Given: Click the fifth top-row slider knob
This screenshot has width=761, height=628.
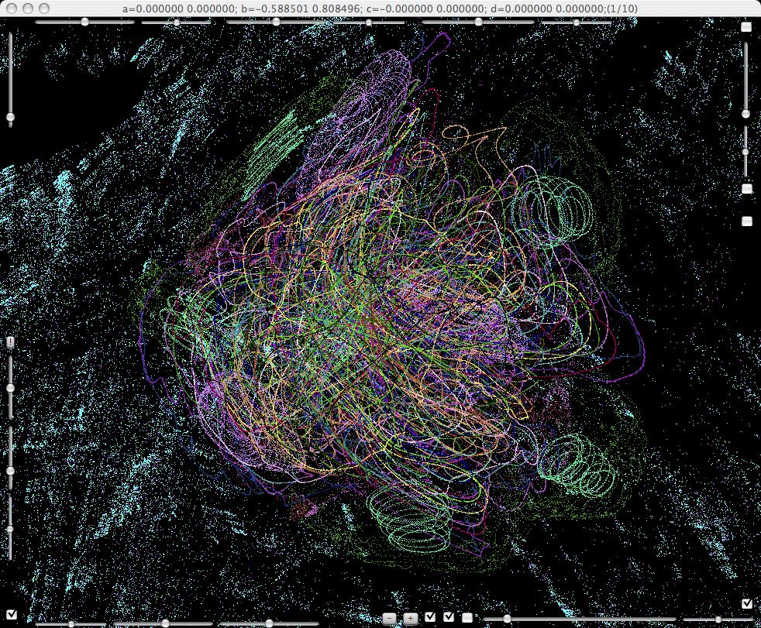Looking at the screenshot, I should (479, 22).
